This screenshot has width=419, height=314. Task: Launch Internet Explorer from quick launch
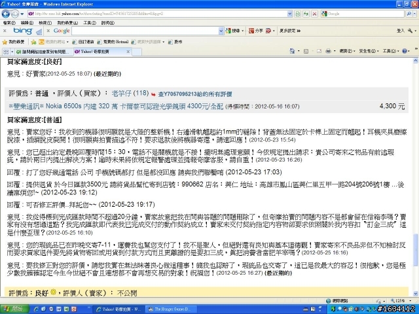click(37, 309)
